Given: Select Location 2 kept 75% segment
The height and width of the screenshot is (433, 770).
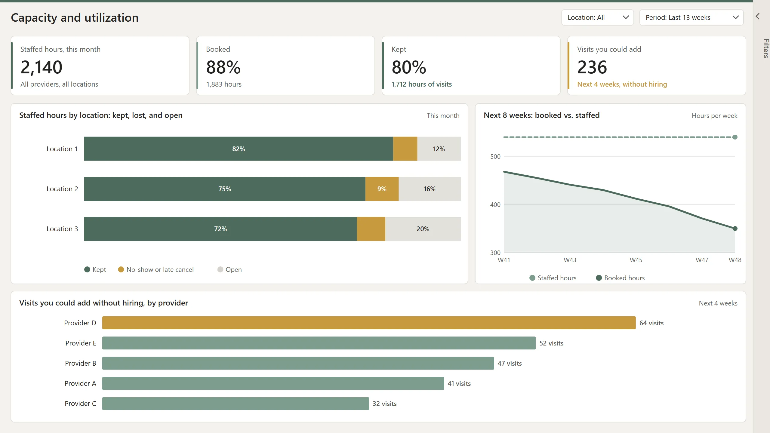Looking at the screenshot, I should click(225, 189).
